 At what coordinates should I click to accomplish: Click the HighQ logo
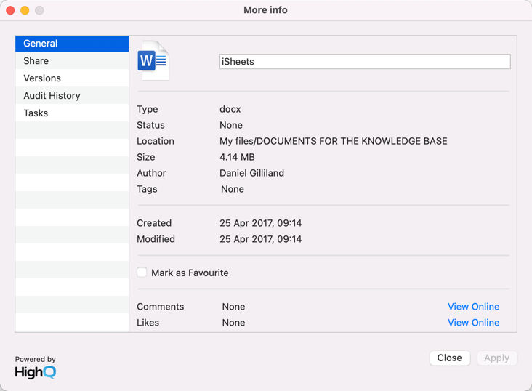36,372
